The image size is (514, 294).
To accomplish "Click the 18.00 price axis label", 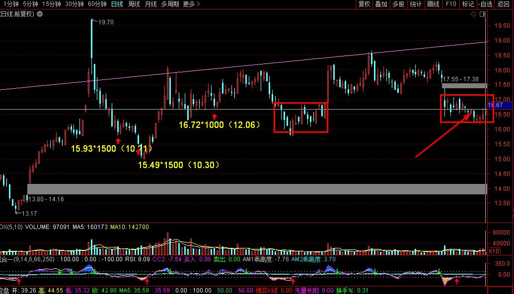I will coord(502,70).
